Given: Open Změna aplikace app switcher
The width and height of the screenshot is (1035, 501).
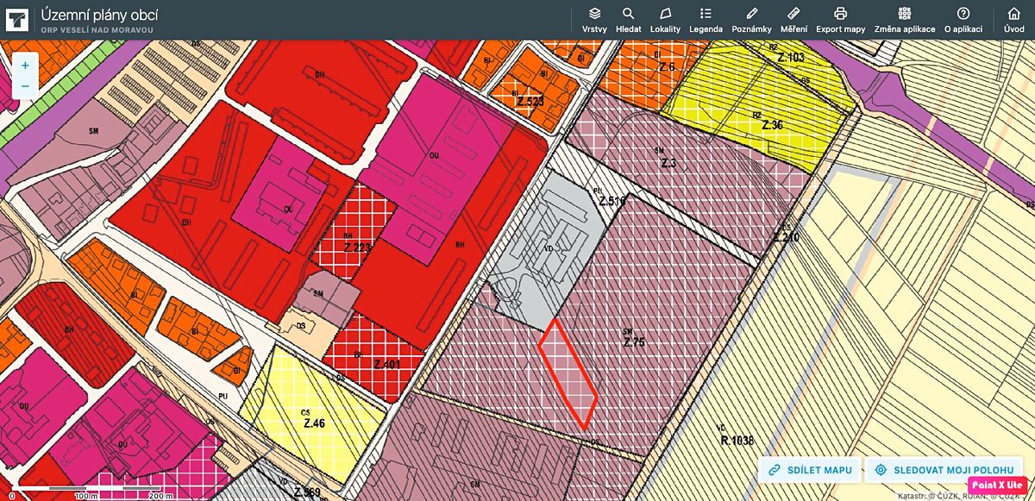Looking at the screenshot, I should tap(905, 20).
